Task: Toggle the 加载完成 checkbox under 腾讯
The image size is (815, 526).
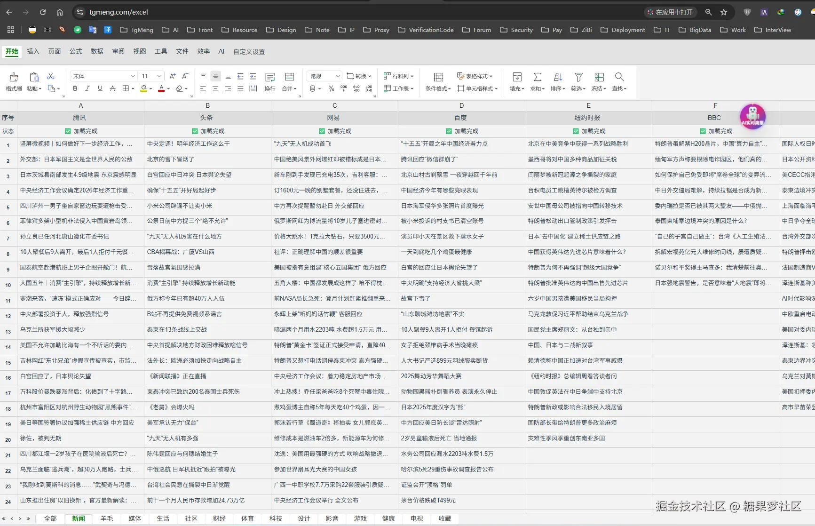Action: coord(68,131)
